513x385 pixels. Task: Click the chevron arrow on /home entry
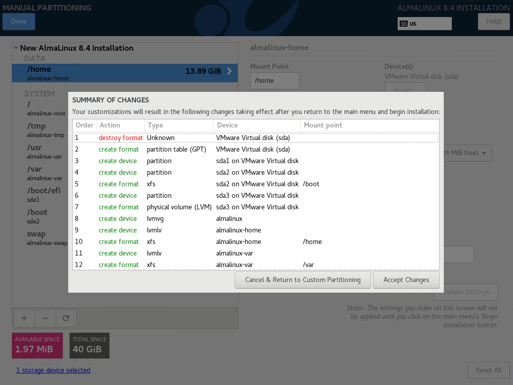coord(230,71)
